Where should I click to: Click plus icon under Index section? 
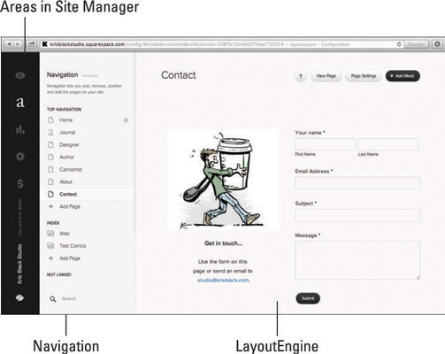50,258
